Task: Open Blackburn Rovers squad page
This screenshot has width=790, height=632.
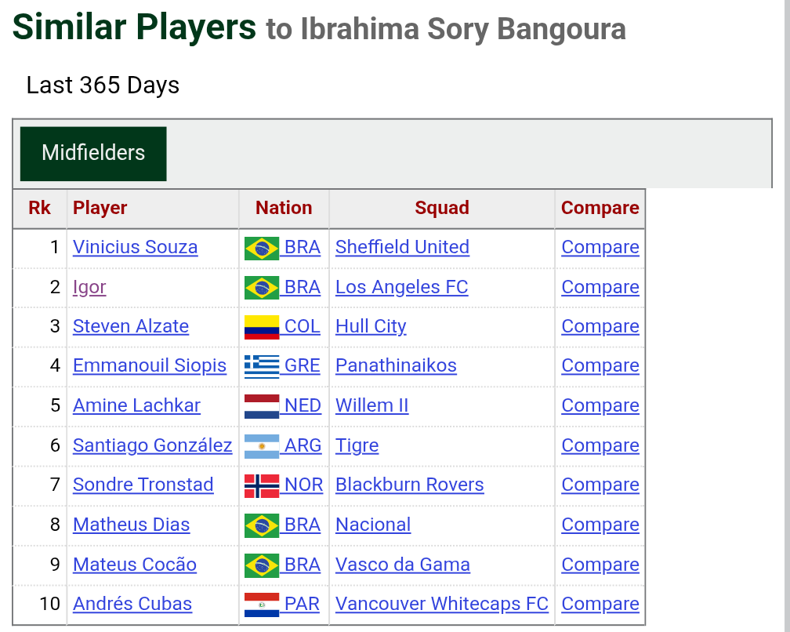Action: coord(410,485)
